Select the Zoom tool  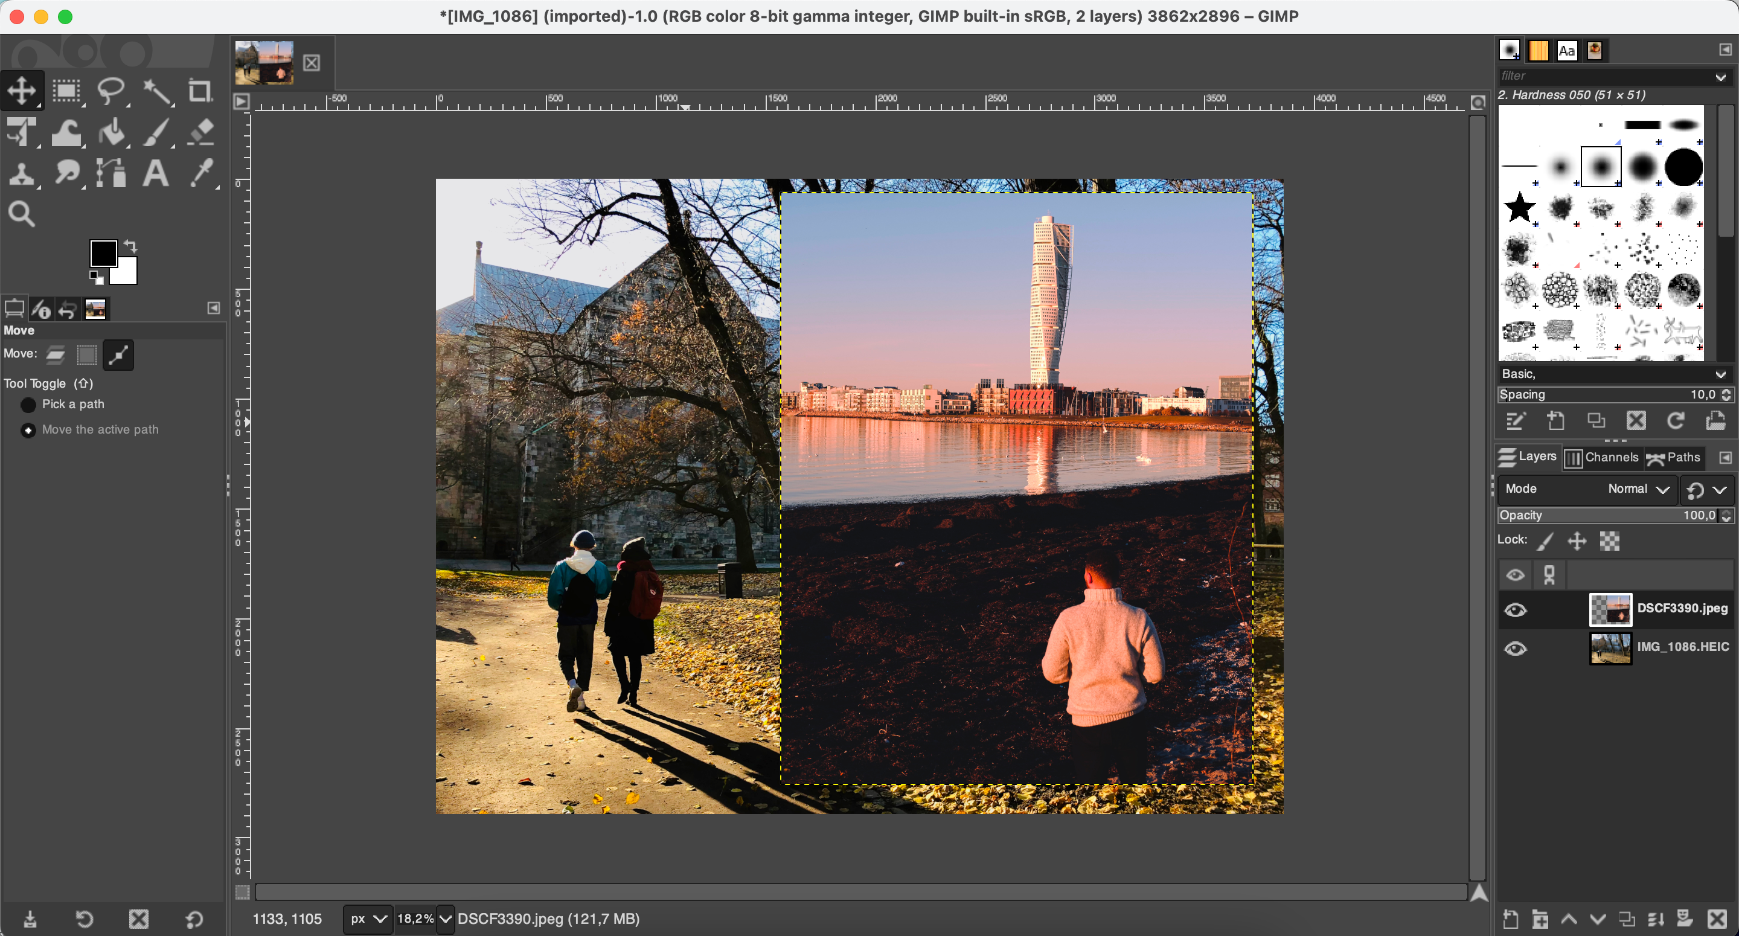click(22, 214)
